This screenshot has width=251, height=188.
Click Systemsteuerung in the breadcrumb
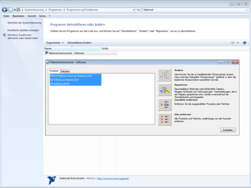click(34, 10)
